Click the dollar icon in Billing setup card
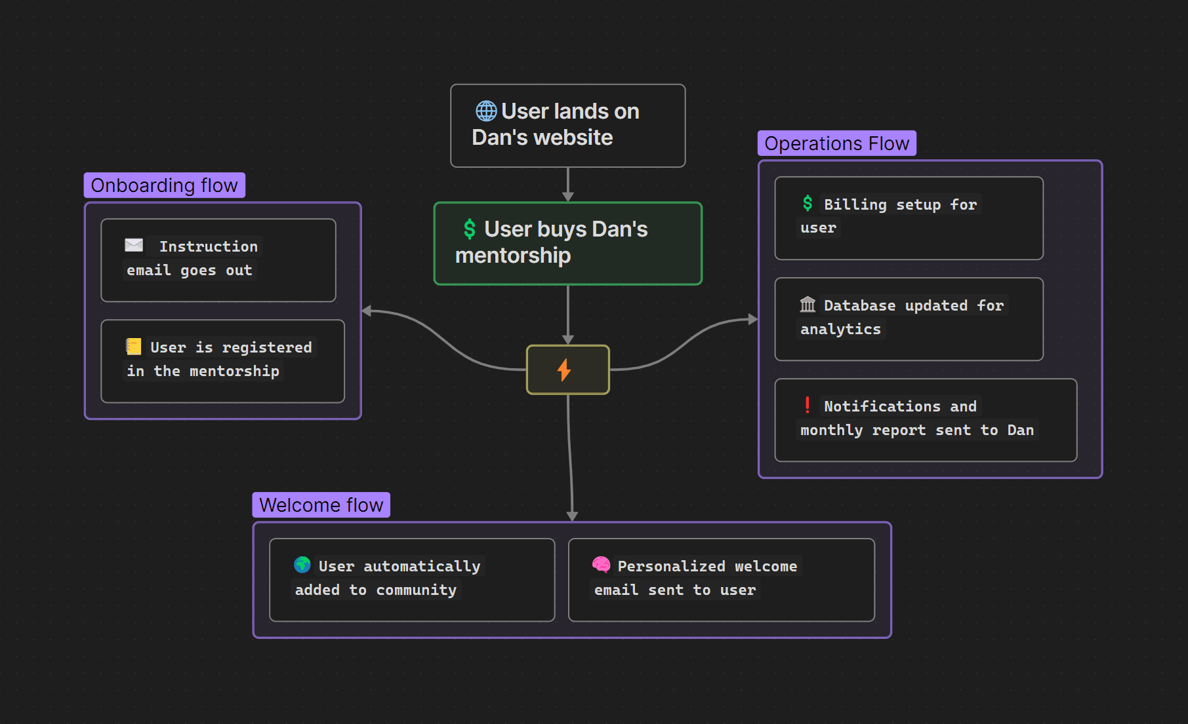The height and width of the screenshot is (724, 1188). click(808, 204)
